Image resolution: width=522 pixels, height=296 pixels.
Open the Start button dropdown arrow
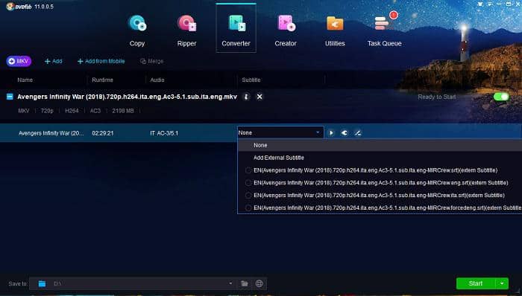coord(502,283)
